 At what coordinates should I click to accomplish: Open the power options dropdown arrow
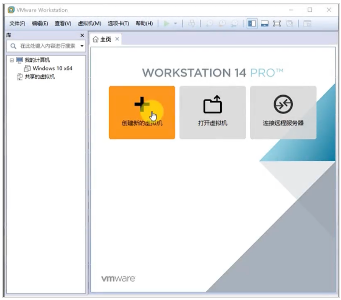(175, 23)
